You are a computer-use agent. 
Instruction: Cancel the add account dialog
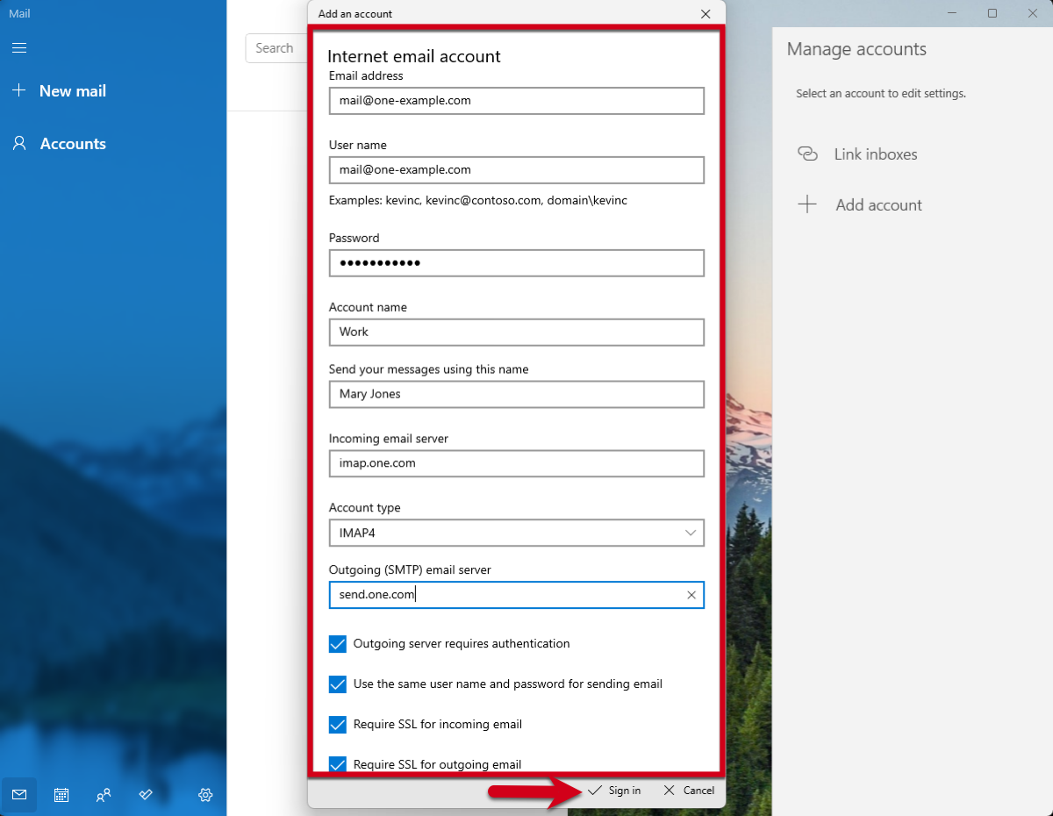(x=689, y=791)
